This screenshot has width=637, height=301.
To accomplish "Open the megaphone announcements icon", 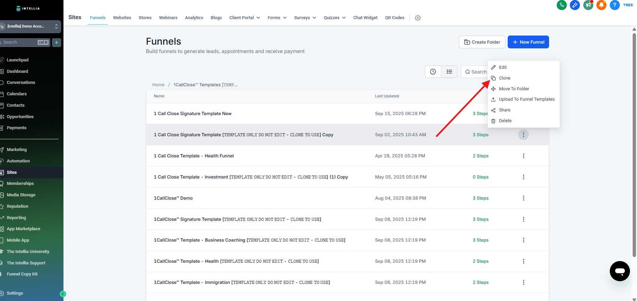I will [x=588, y=5].
